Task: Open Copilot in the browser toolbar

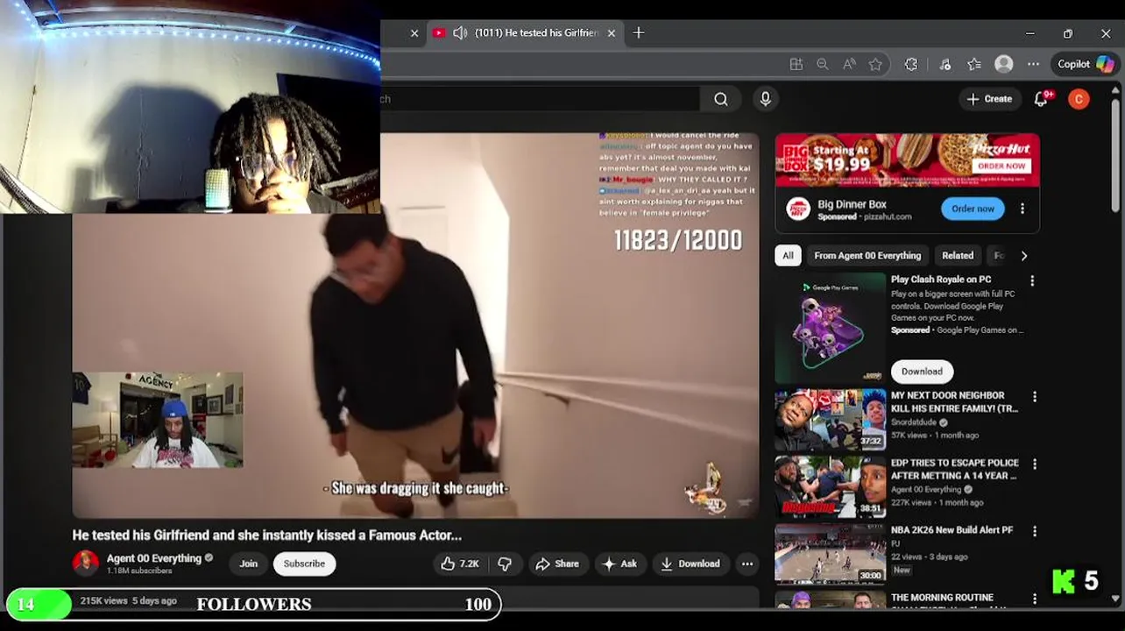Action: (x=1085, y=64)
